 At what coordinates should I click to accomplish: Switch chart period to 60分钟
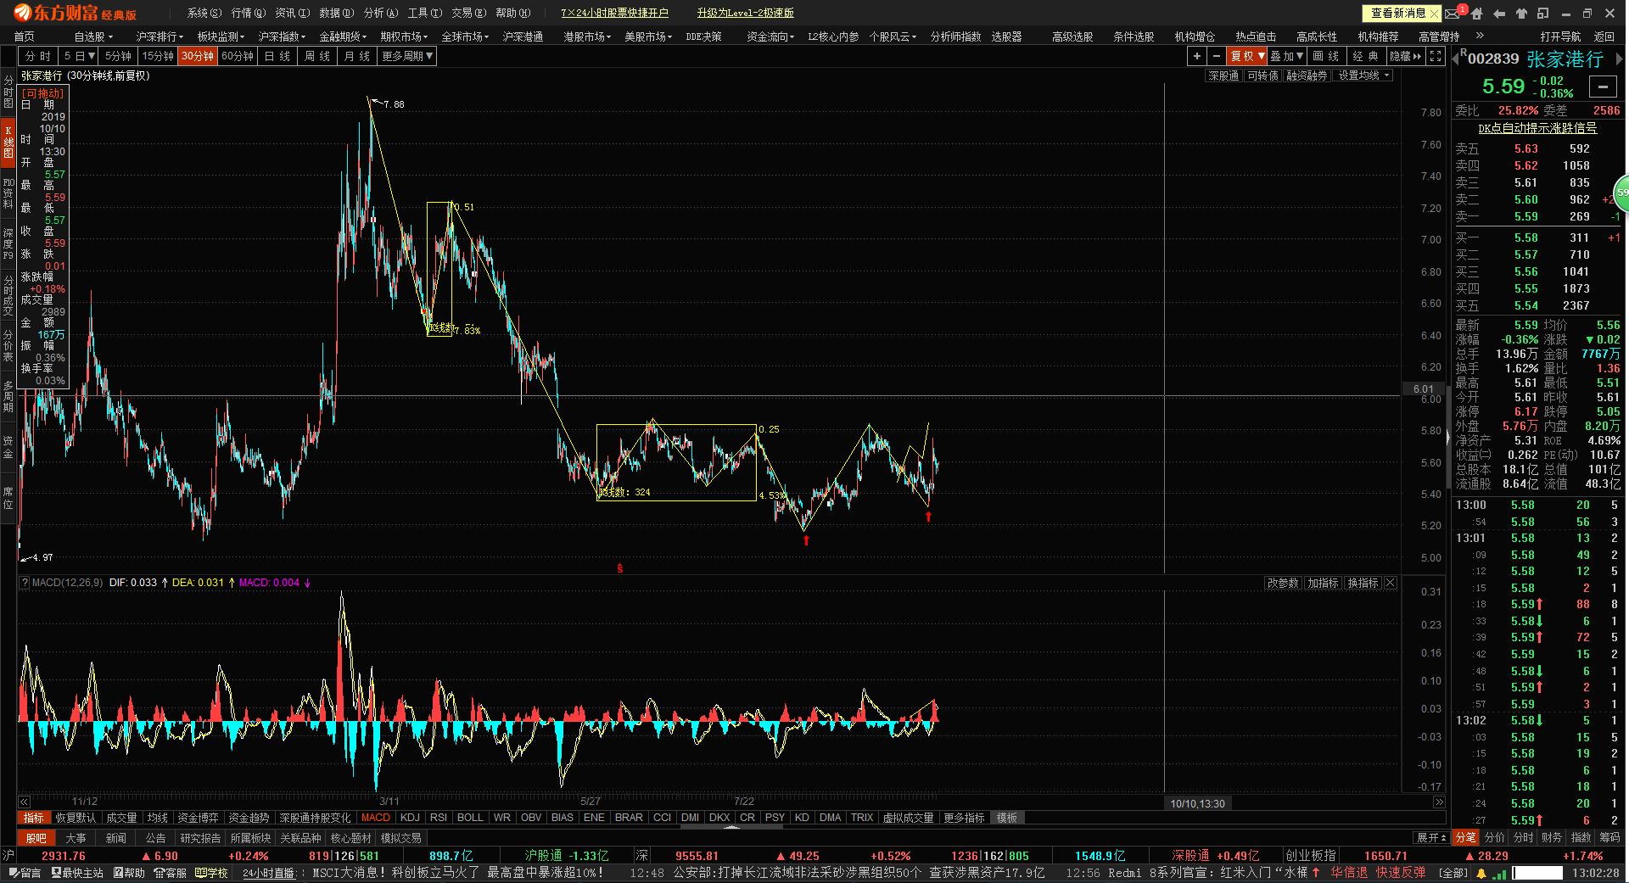point(238,56)
